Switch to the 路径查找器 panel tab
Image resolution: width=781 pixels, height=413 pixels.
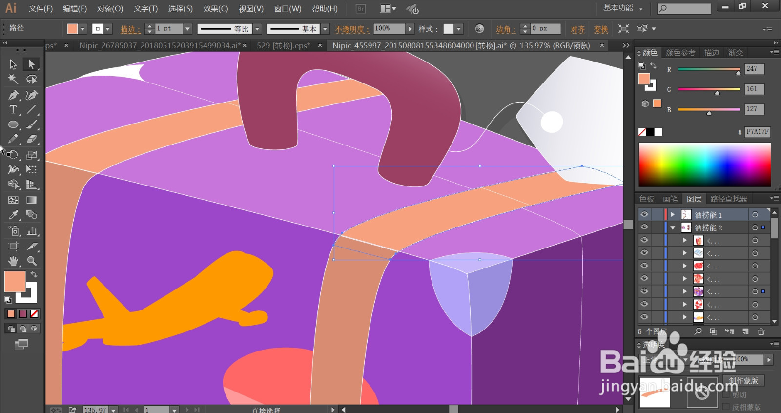pos(729,199)
